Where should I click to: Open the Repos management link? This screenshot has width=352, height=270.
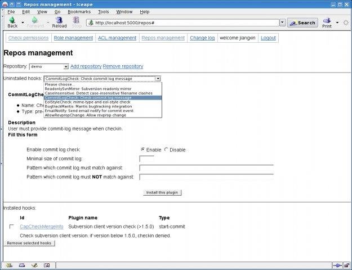coord(163,38)
